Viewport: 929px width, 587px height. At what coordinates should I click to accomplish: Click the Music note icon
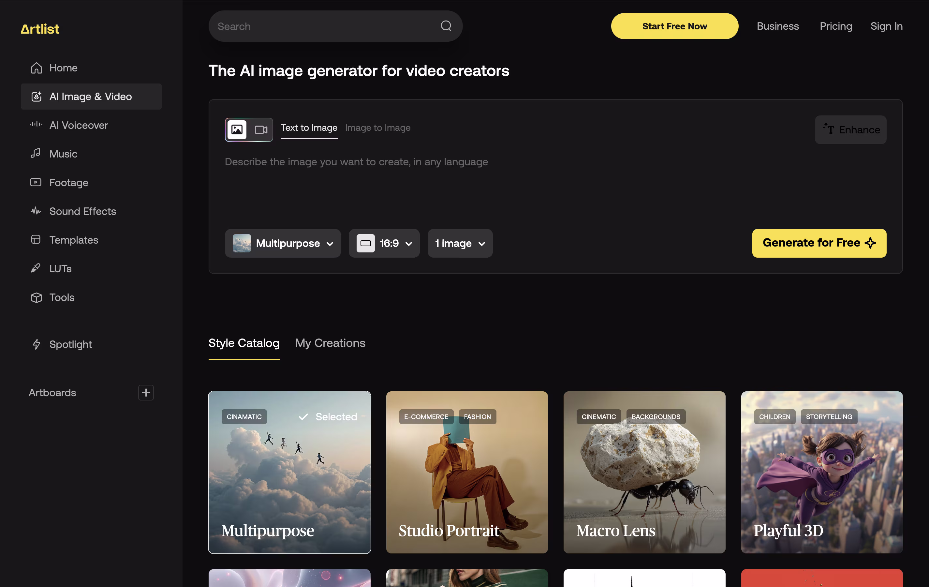36,153
